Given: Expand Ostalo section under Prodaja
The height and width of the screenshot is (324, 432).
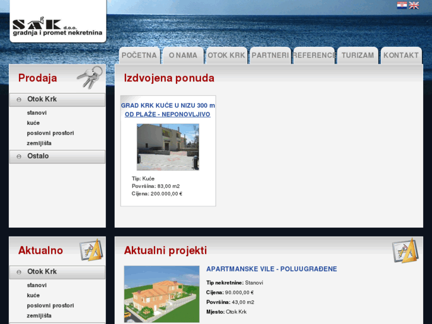Looking at the screenshot, I should tap(57, 156).
